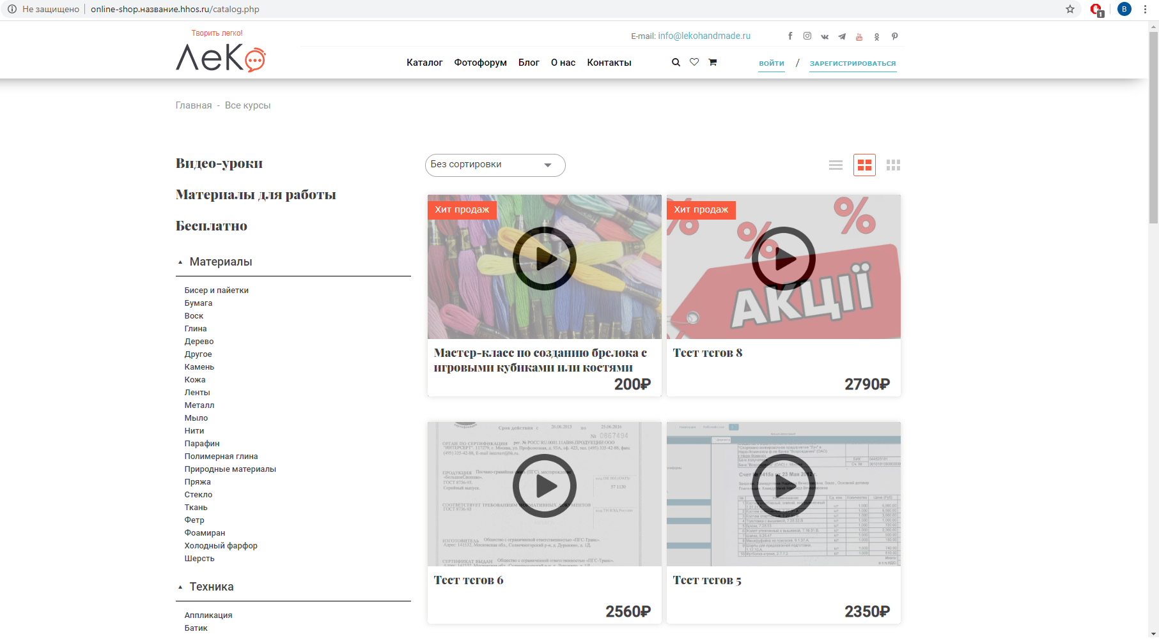This screenshot has height=641, width=1159.
Task: Click the page vertical scrollbar thumb
Action: [x=1153, y=128]
